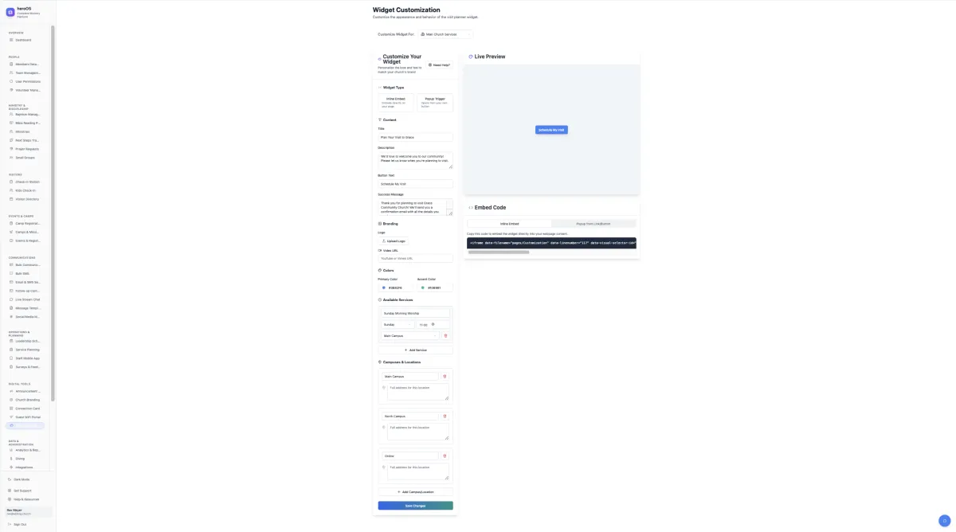
Task: Click the Add Service button
Action: click(415, 350)
